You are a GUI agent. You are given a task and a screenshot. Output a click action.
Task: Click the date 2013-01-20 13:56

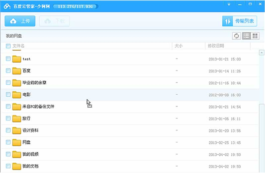[x=225, y=131]
